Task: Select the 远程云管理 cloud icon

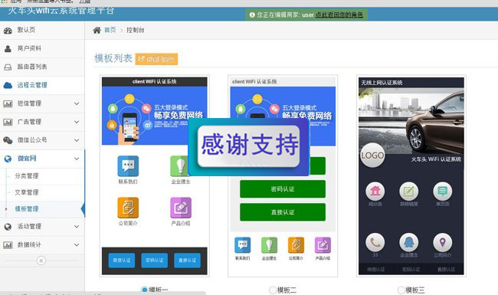Action: click(8, 85)
